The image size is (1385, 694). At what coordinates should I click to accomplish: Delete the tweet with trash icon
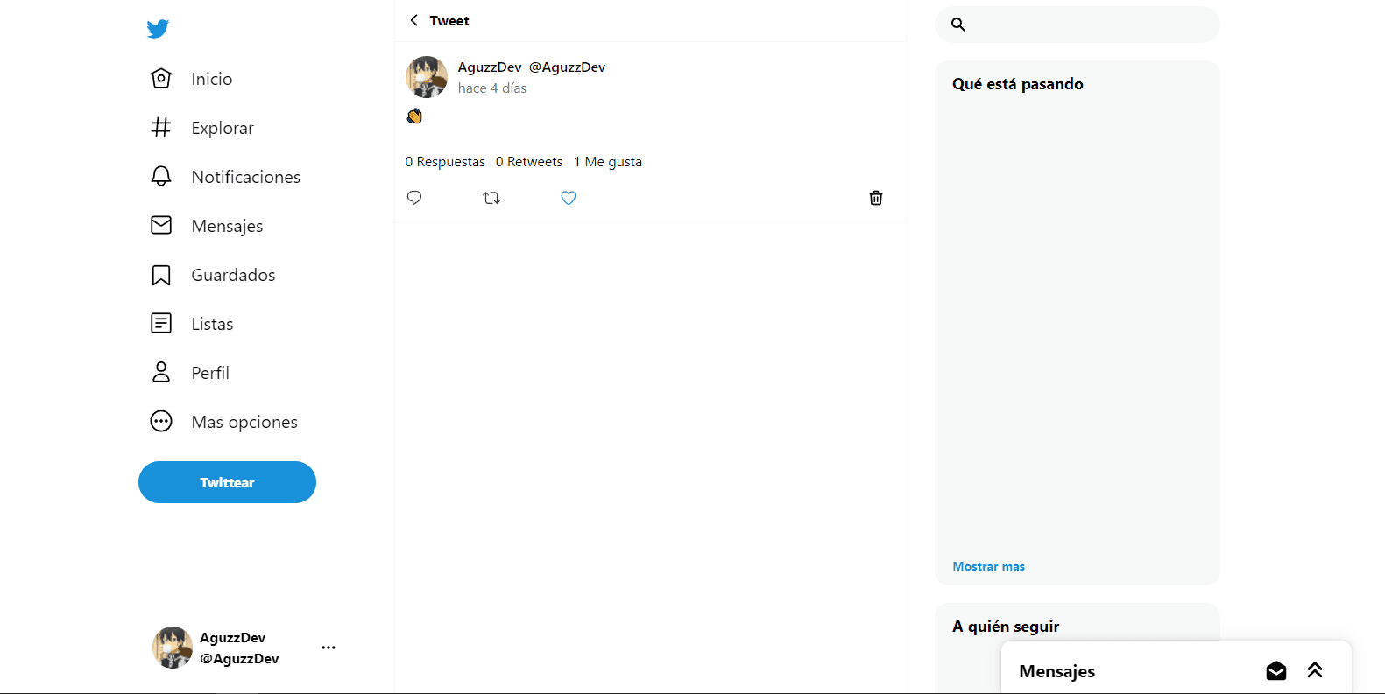(x=875, y=198)
